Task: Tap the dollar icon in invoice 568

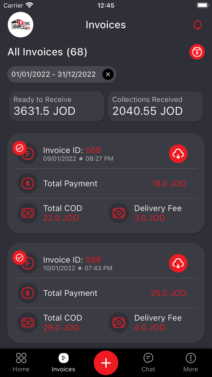Action: [x=28, y=183]
